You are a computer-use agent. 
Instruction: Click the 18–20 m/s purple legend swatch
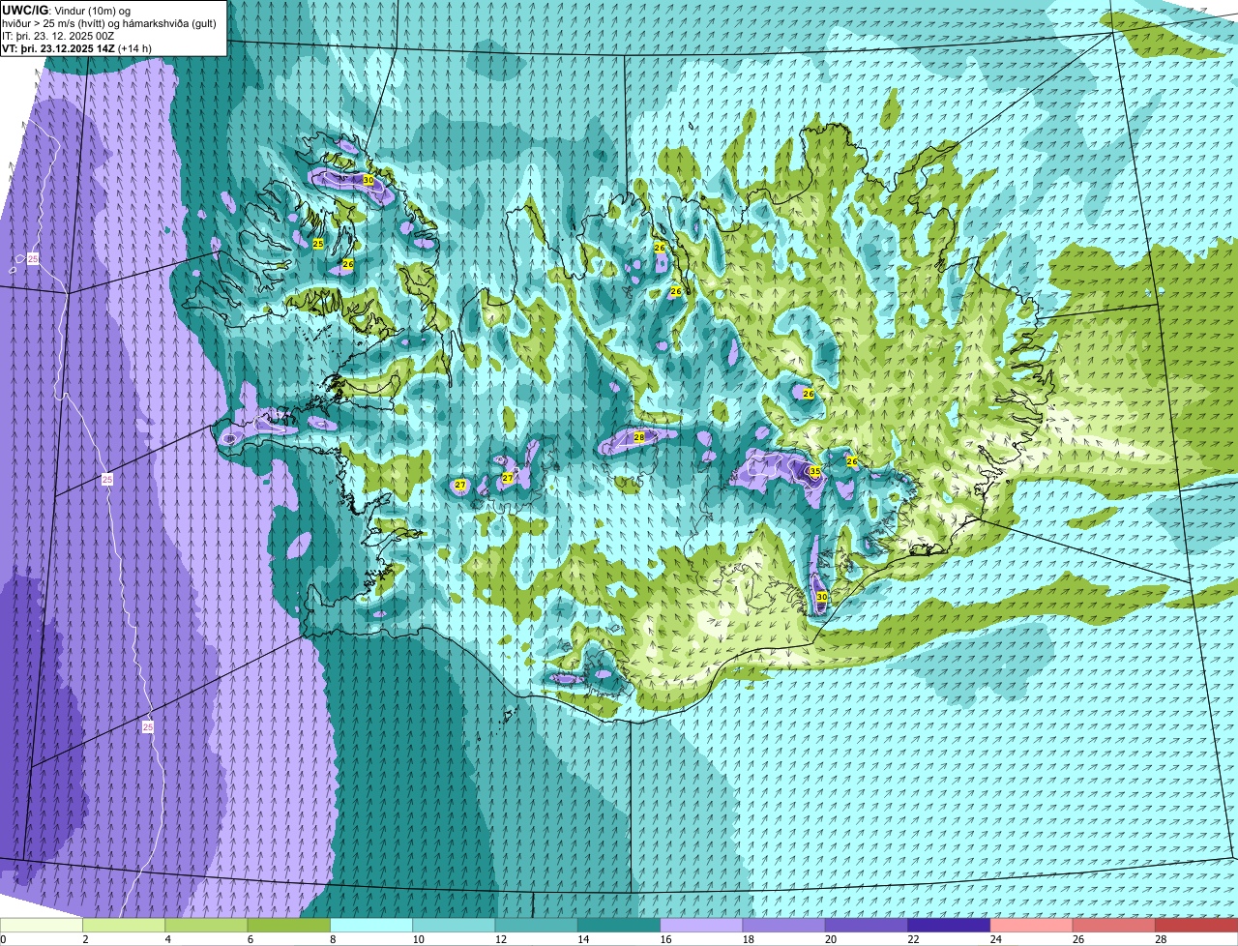(784, 926)
